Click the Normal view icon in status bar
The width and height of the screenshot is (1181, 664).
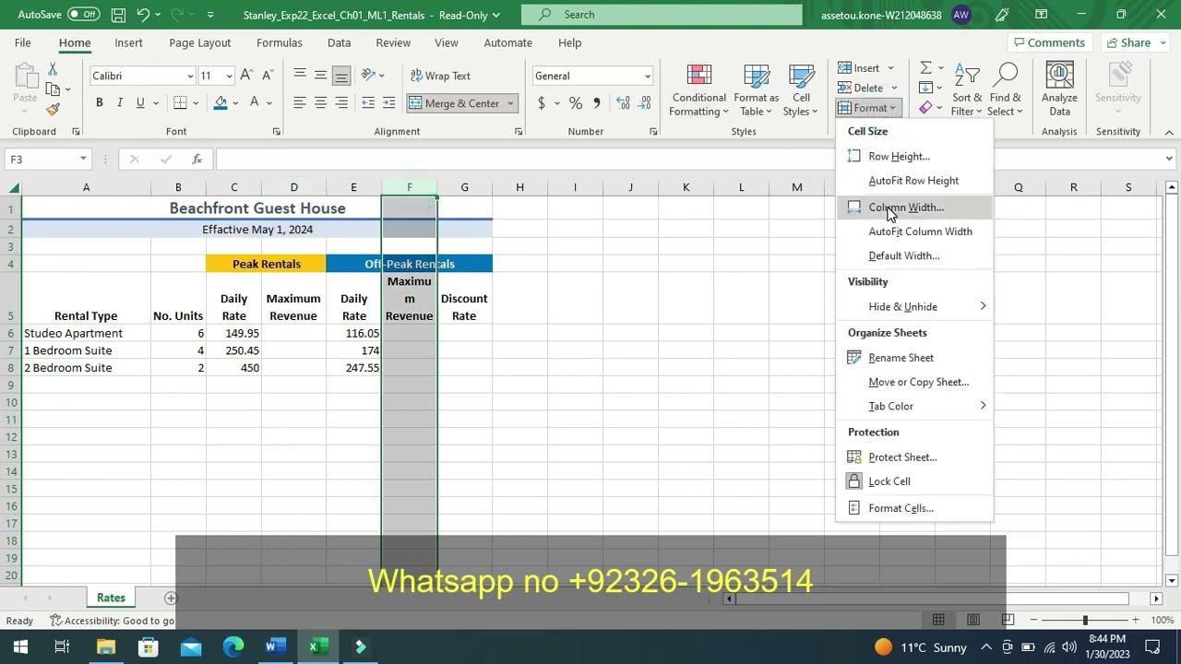(938, 621)
